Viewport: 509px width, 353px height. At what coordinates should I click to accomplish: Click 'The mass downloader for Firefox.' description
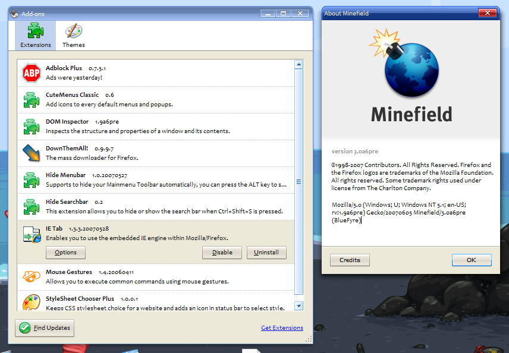pyautogui.click(x=92, y=157)
